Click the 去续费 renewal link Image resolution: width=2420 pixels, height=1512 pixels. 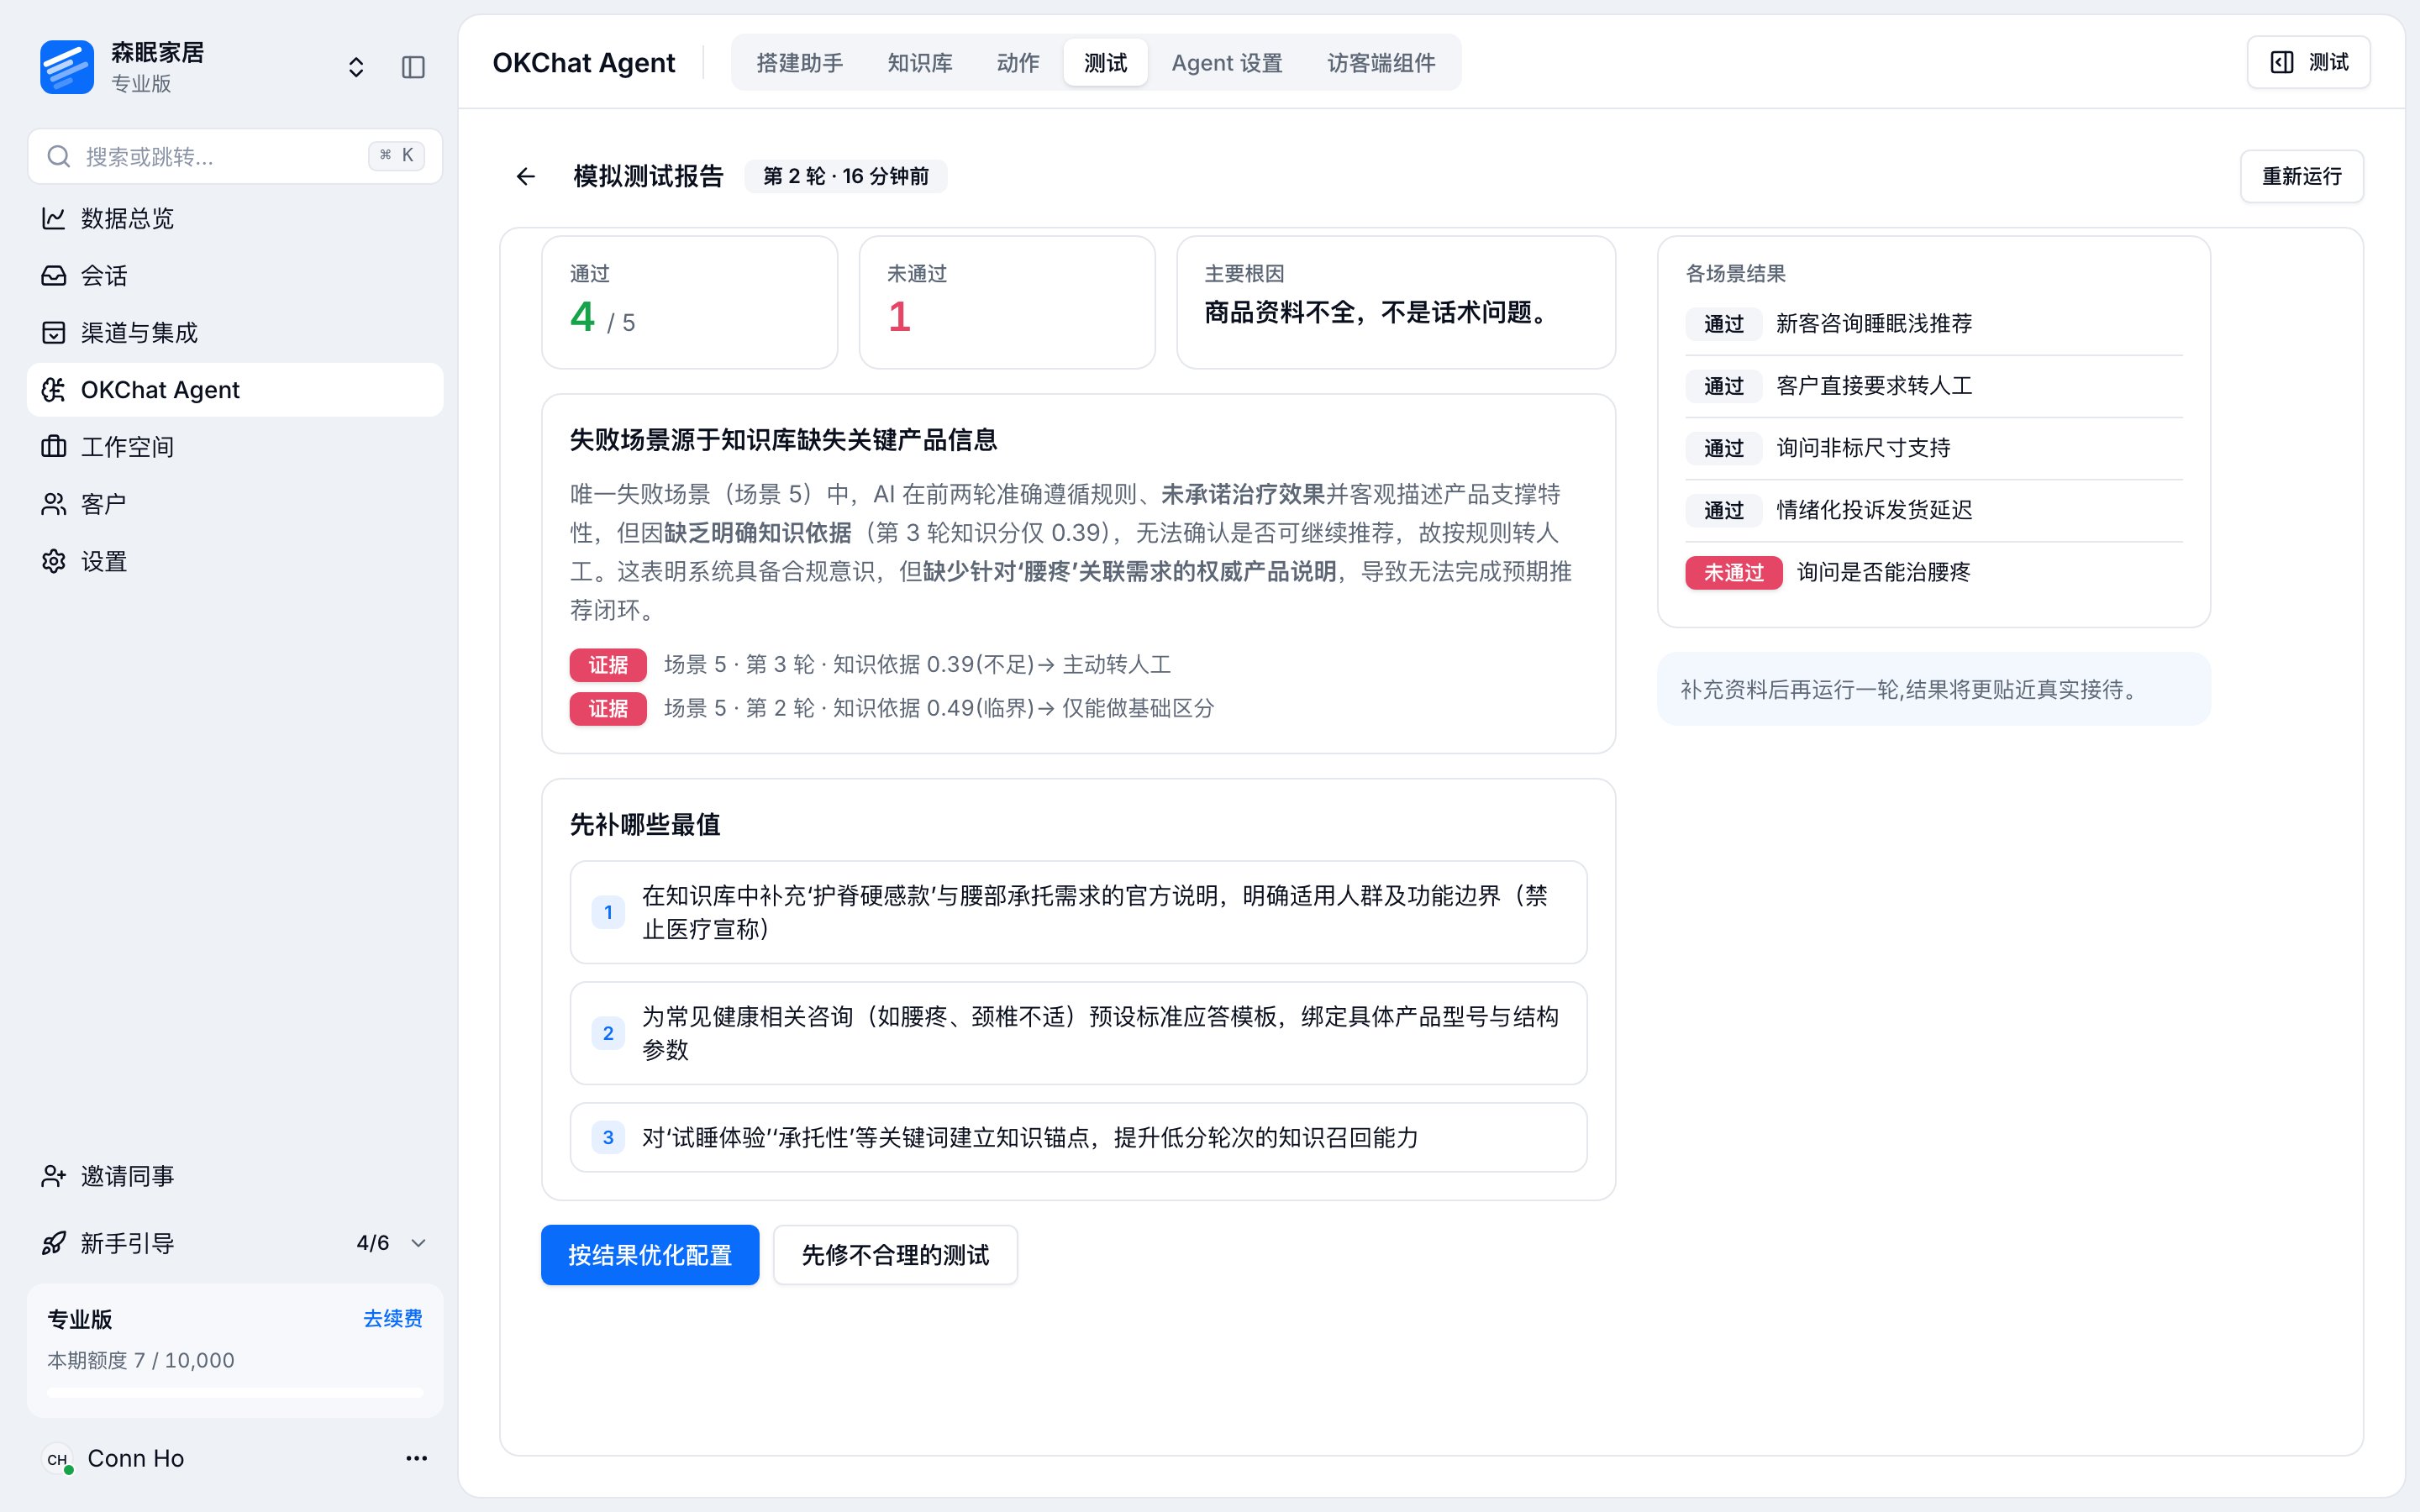coord(393,1318)
